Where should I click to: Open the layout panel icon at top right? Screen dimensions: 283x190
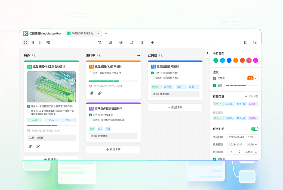coord(246,42)
